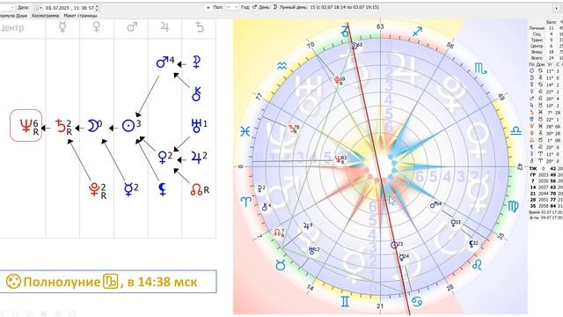
Task: Switch to the Космограмма tab
Action: tap(45, 16)
